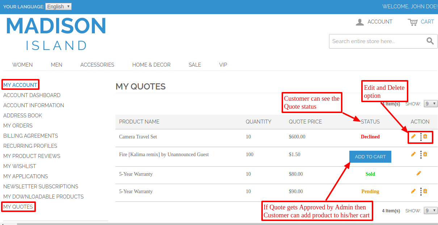Open the top Show items-per-page dropdown
Screen dimensions: 438x225
click(430, 104)
